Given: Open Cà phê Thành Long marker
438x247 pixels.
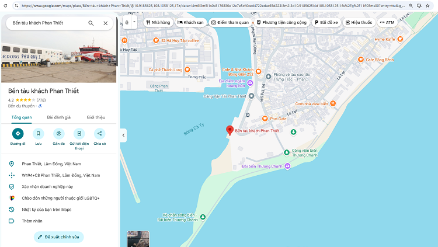Looking at the screenshot, I should click(x=187, y=69).
